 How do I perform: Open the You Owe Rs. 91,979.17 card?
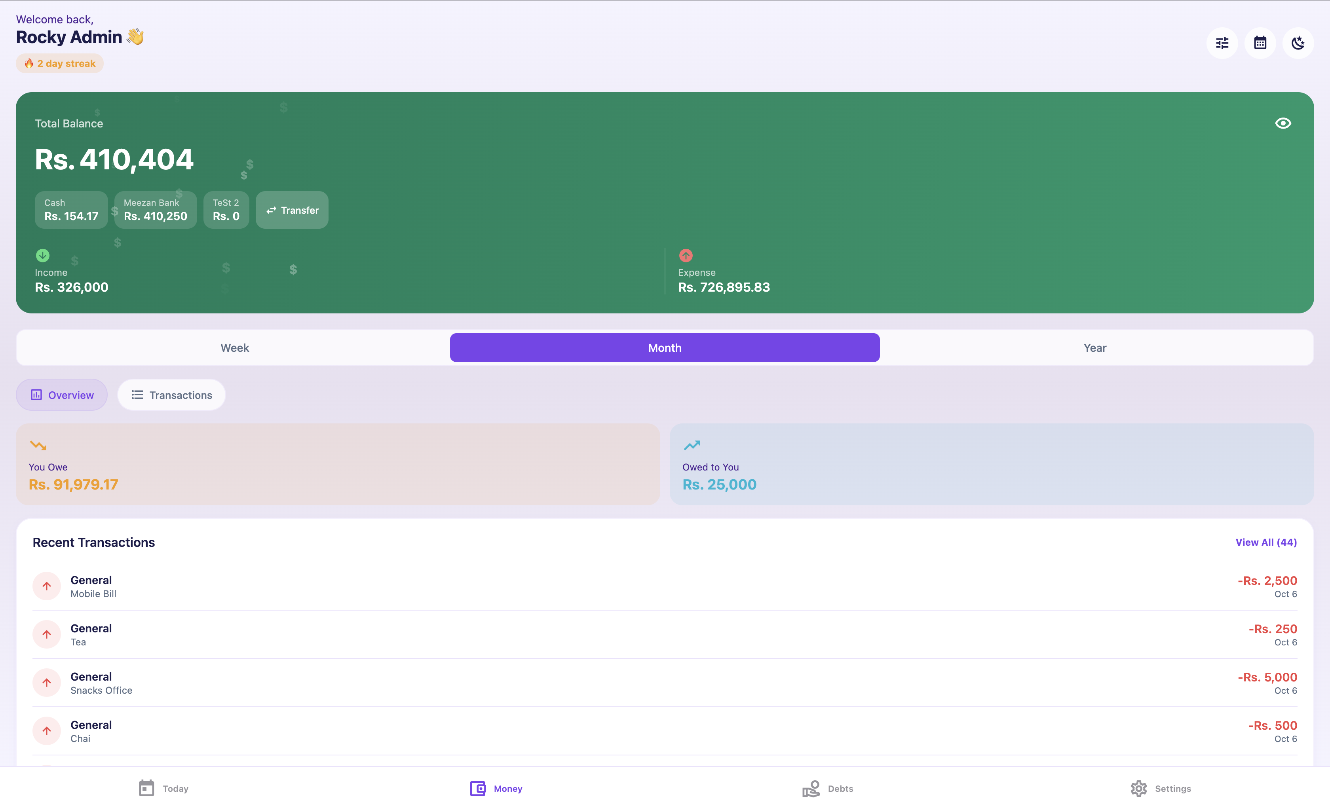coord(338,465)
